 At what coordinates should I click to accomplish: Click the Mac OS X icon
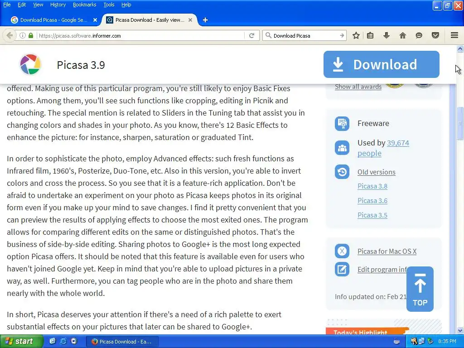coord(342,251)
